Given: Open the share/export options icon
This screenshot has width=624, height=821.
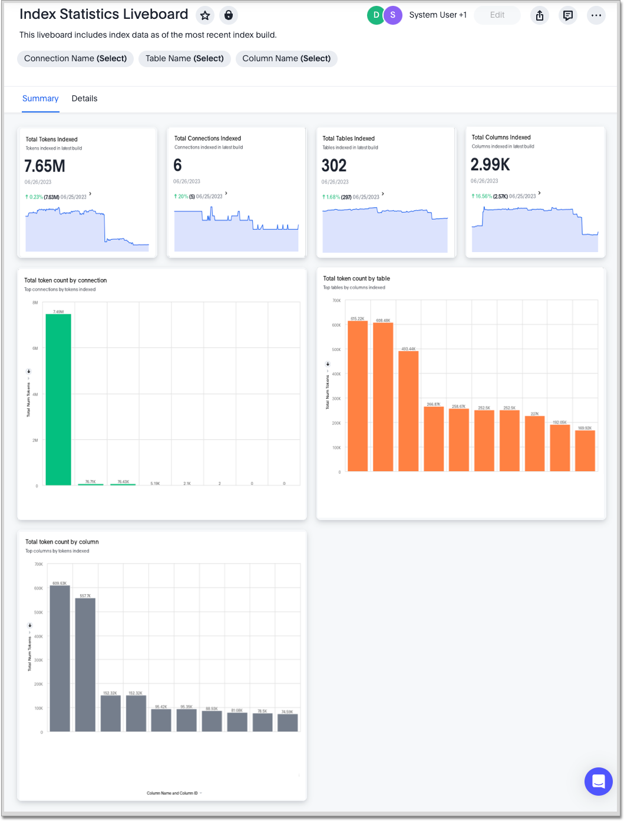Looking at the screenshot, I should click(x=539, y=15).
